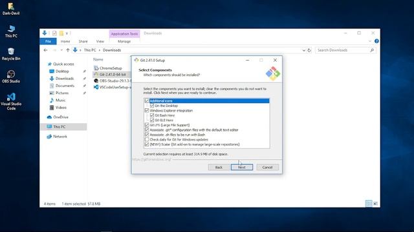The height and width of the screenshot is (232, 414).
Task: Click Back in Git Setup
Action: 219,168
